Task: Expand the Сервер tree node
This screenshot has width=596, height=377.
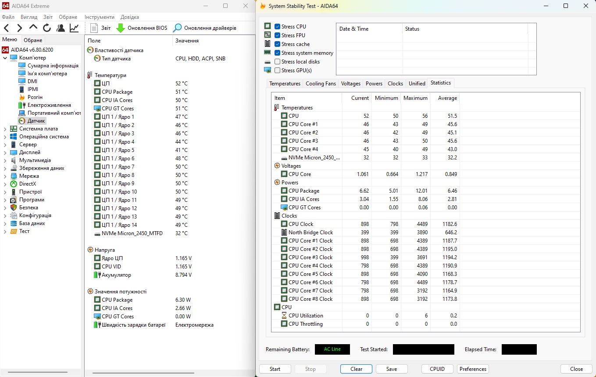Action: 5,144
